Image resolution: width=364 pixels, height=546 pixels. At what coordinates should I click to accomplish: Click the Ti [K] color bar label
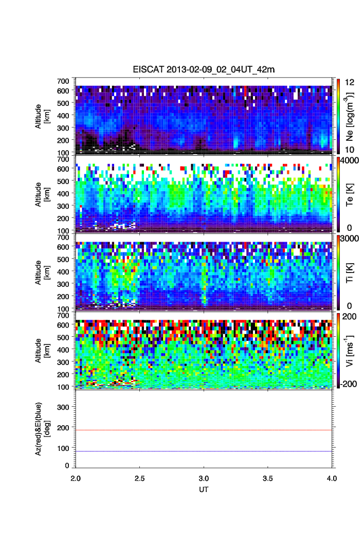350,272
